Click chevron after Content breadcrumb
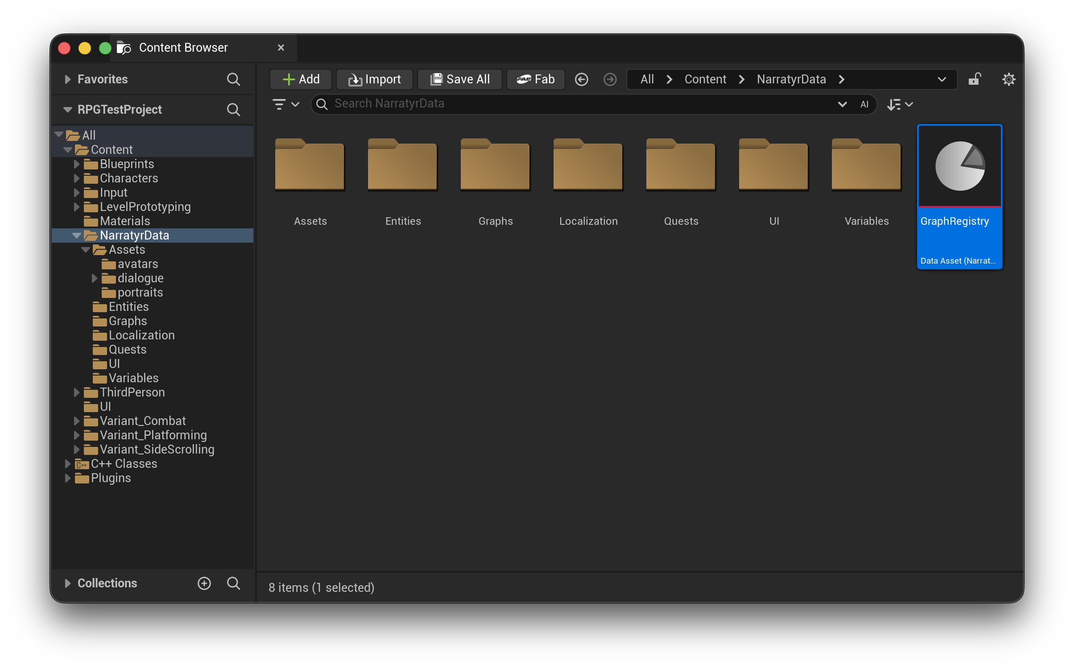Image resolution: width=1074 pixels, height=669 pixels. point(741,79)
